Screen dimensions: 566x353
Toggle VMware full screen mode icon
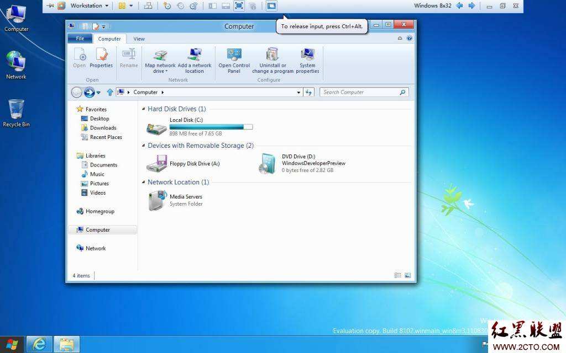pyautogui.click(x=239, y=6)
